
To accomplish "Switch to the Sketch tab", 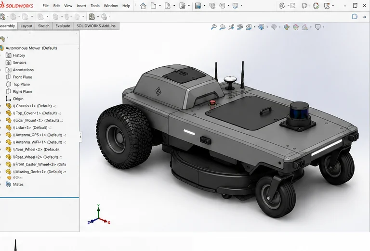I will [44, 26].
